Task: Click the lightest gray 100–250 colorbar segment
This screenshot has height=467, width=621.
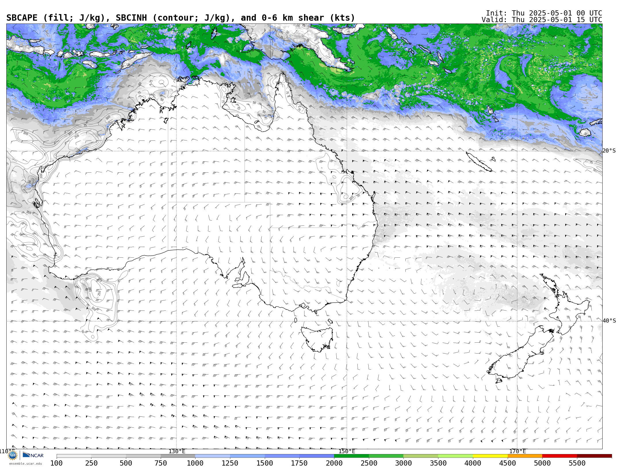Action: click(74, 456)
